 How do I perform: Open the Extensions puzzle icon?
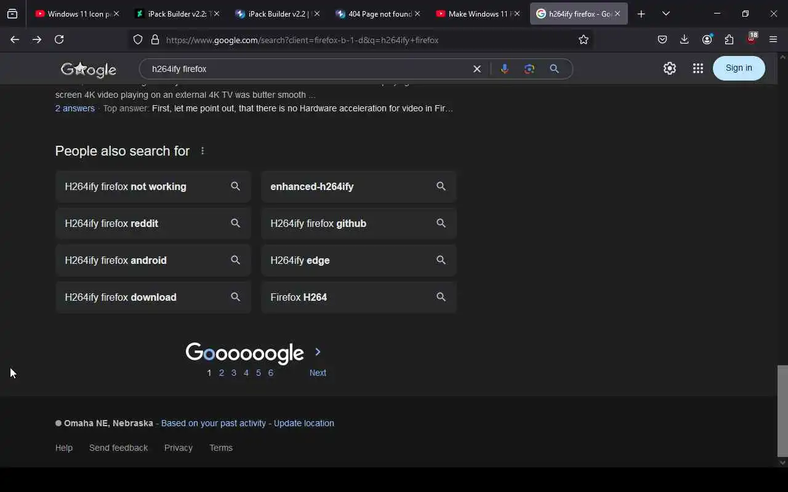pos(729,39)
